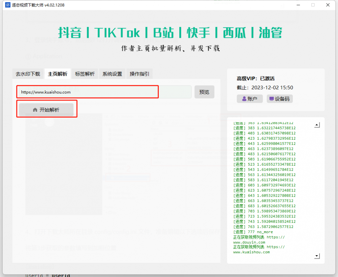Open the 系统设置 tab
The image size is (338, 277).
tap(112, 74)
